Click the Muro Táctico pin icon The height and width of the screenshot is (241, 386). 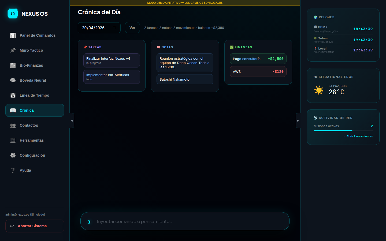point(13,50)
